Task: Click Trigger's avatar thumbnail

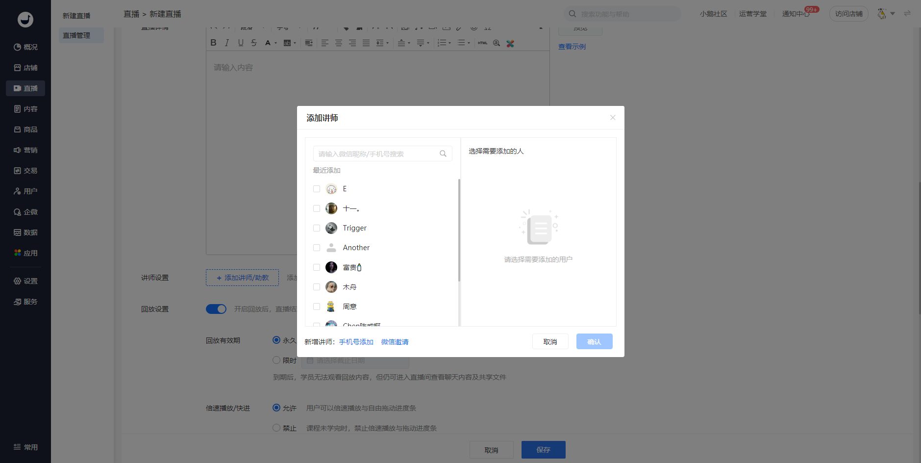Action: [331, 228]
